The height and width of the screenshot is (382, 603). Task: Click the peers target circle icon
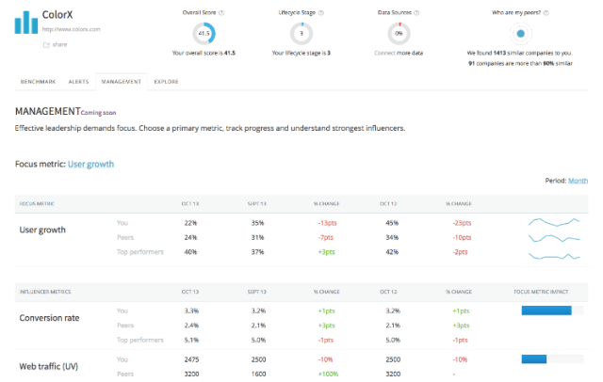(x=521, y=34)
